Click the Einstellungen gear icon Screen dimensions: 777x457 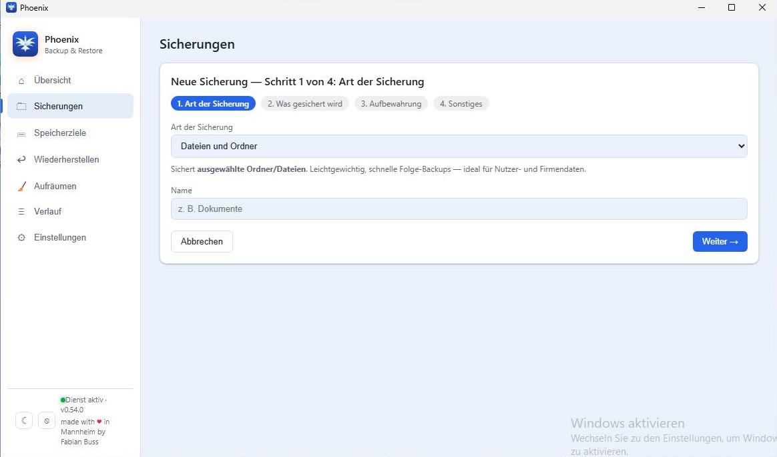[x=21, y=238]
